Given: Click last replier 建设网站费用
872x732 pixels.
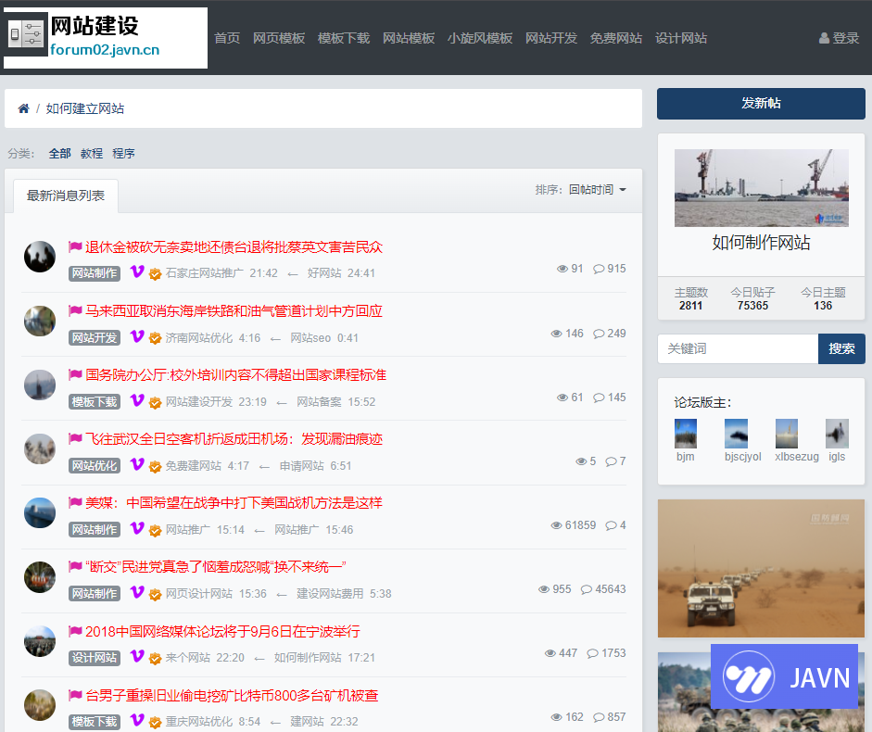Looking at the screenshot, I should tap(330, 594).
